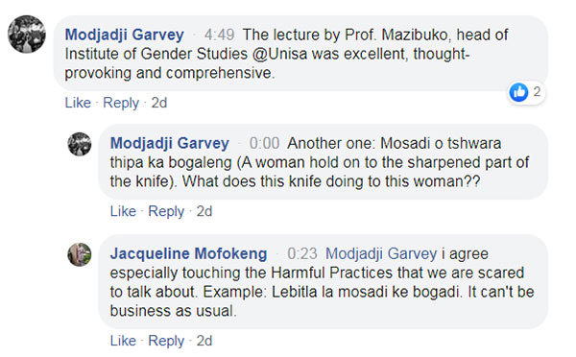576x357 pixels.
Task: Jump to video timestamp 4:49
Action: coord(219,35)
